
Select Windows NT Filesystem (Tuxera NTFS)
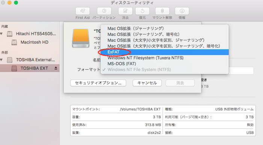pos(165,58)
